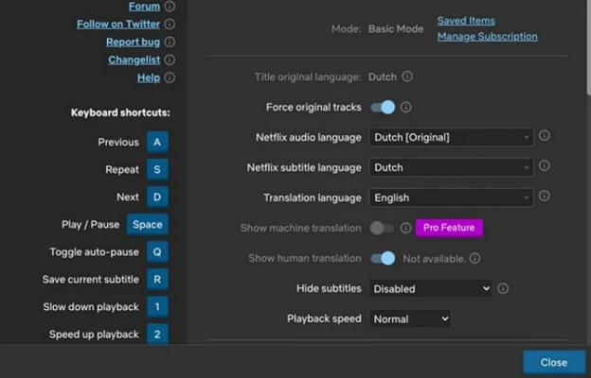Click the A key for Previous shortcut

coord(157,142)
